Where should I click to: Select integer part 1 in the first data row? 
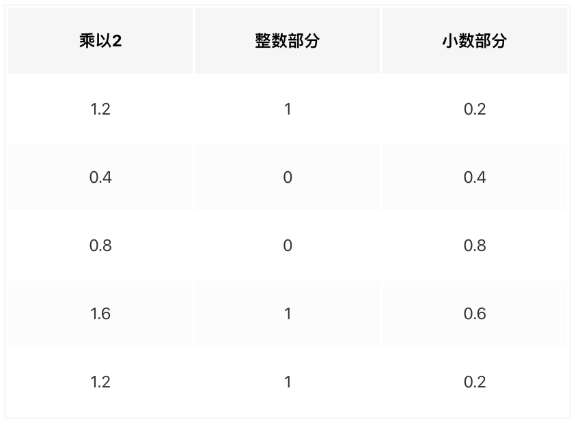click(x=288, y=109)
